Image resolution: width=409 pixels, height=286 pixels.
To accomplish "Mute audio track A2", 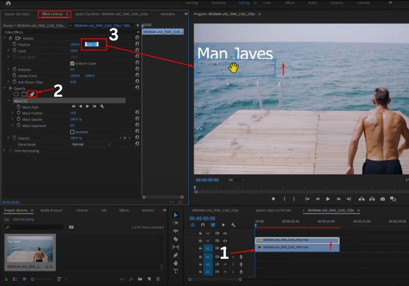I will 225,264.
